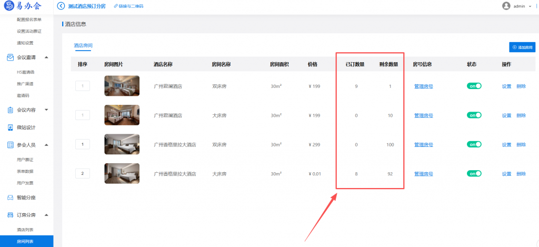539x247 pixels.
Task: Select the 酒店房间 tab
Action: coord(83,45)
